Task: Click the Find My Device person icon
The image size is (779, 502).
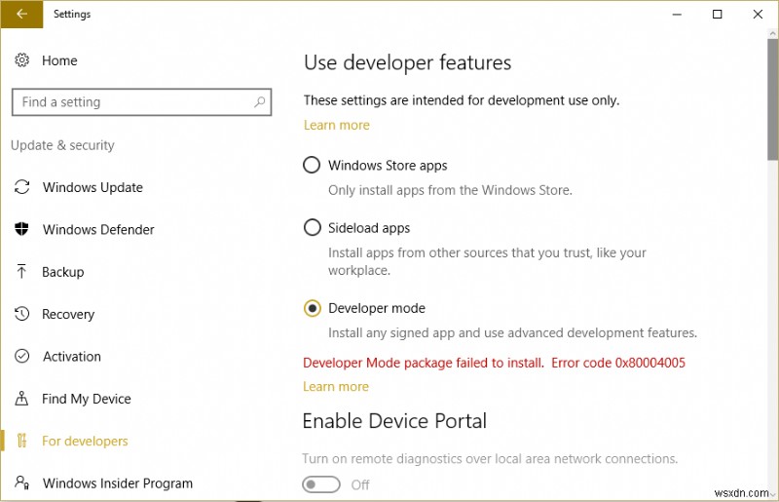Action: coord(21,399)
